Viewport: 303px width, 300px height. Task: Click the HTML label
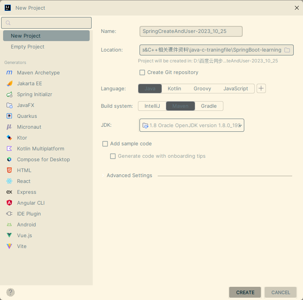tap(24, 171)
